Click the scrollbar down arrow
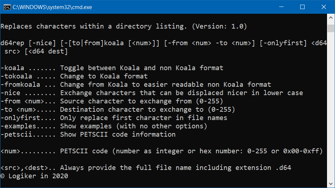Screen dimensions: 335x188 [331, 184]
